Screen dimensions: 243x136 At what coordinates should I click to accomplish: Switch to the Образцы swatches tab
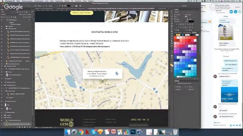coord(194,32)
